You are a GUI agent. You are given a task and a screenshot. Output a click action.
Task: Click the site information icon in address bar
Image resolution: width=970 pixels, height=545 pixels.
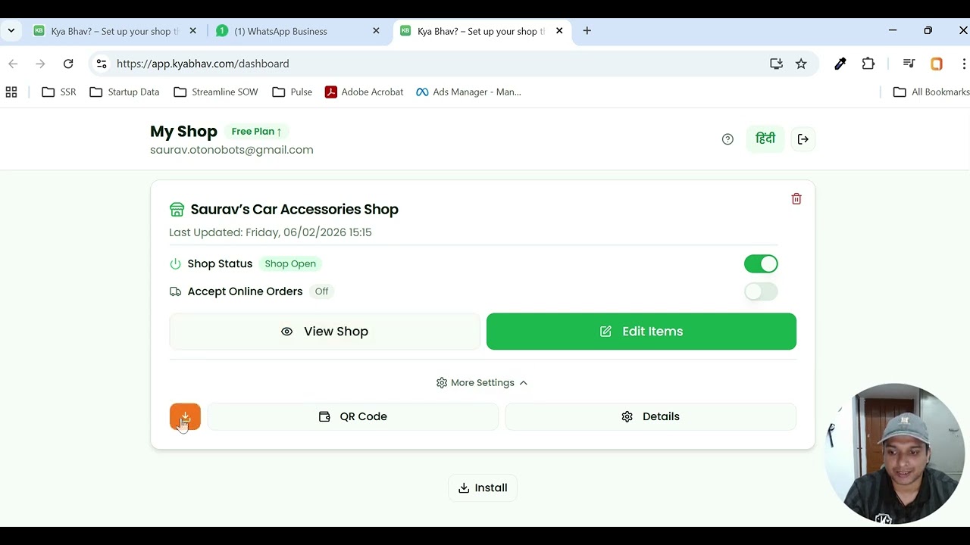(x=102, y=64)
